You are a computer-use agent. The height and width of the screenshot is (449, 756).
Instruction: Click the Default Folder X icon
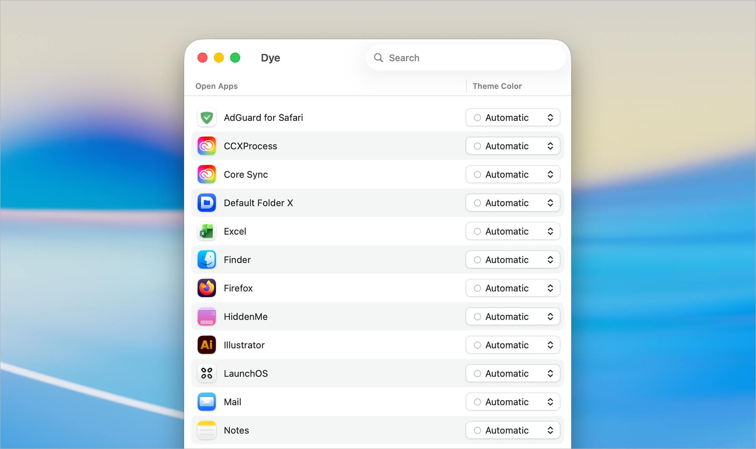[x=206, y=203]
